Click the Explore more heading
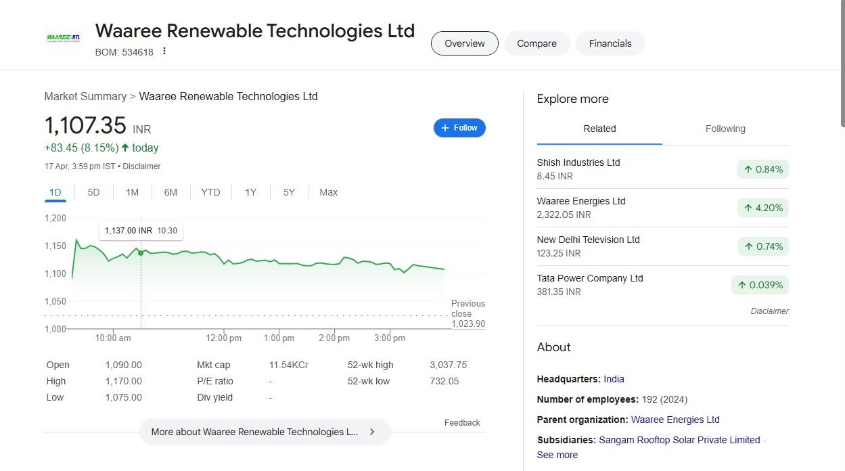Image resolution: width=845 pixels, height=471 pixels. point(572,99)
